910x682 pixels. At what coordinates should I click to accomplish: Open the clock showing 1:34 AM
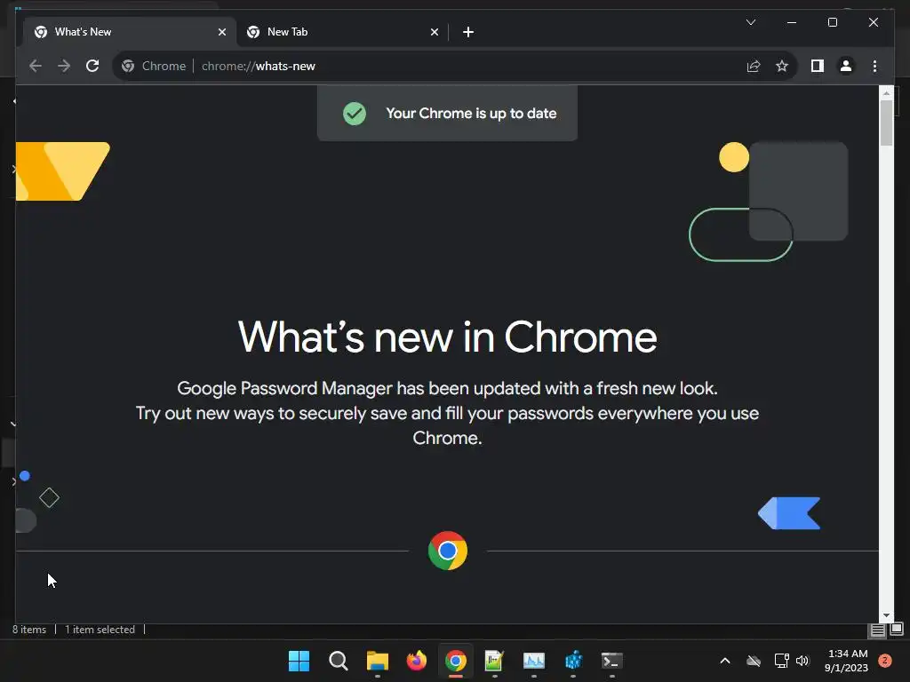pos(846,661)
